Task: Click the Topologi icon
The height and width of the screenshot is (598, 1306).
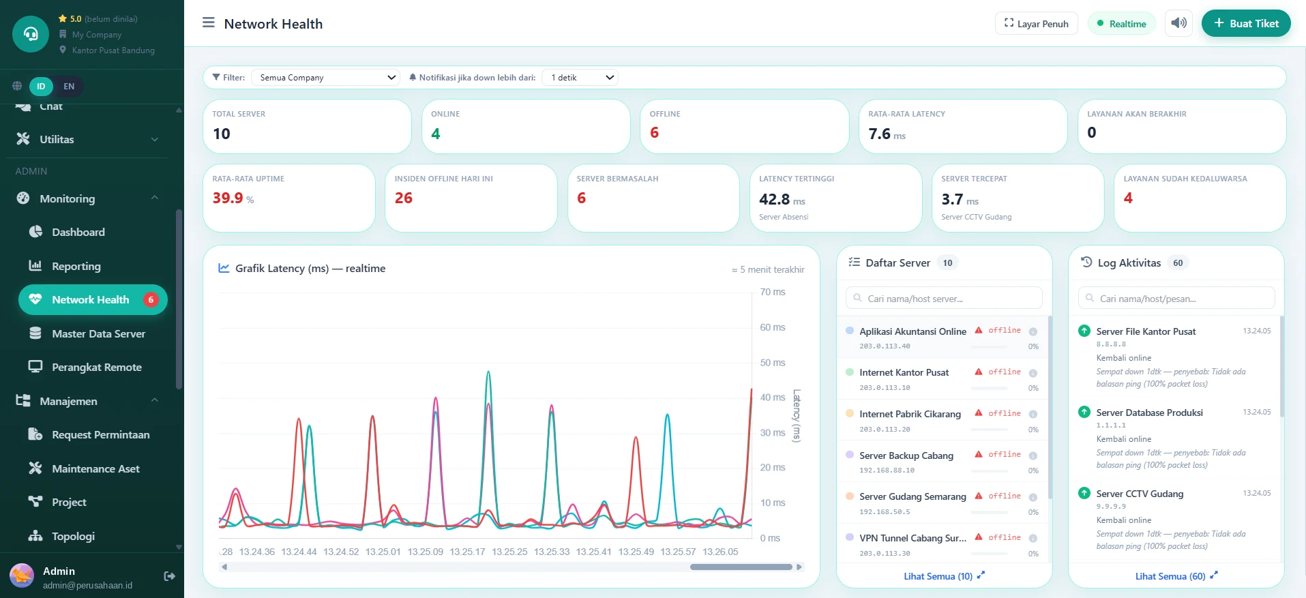Action: pos(35,535)
